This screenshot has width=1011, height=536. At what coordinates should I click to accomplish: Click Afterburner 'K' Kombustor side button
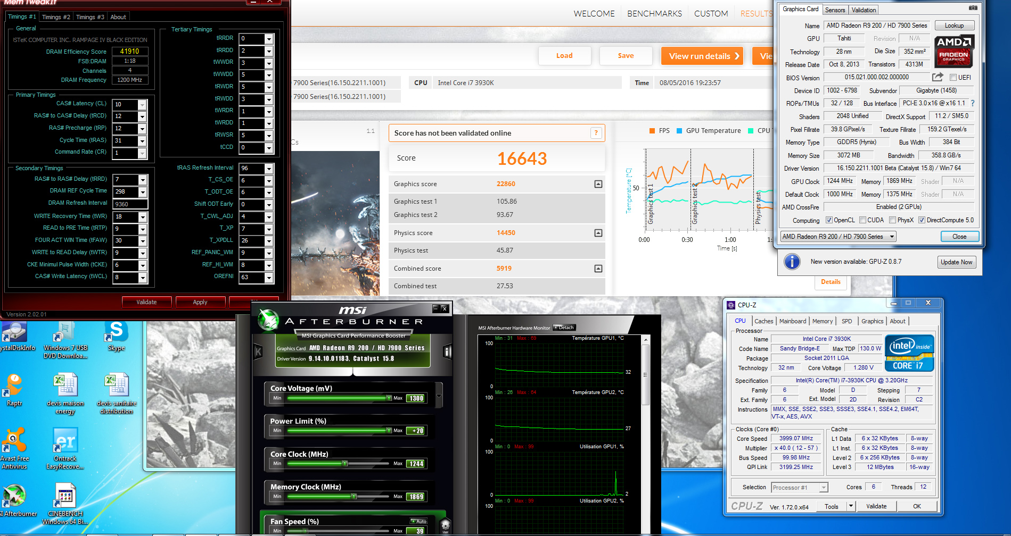(x=258, y=351)
